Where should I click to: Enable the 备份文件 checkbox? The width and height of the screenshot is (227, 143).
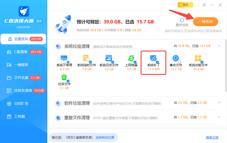pyautogui.click(x=180, y=62)
